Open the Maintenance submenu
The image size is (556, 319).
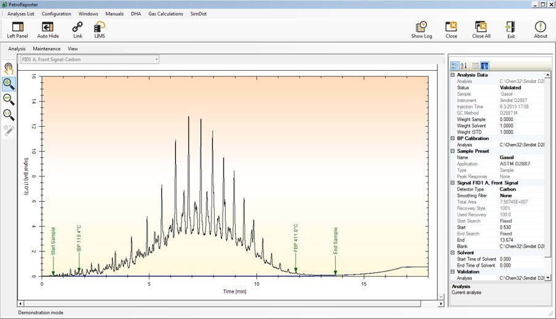tap(47, 49)
